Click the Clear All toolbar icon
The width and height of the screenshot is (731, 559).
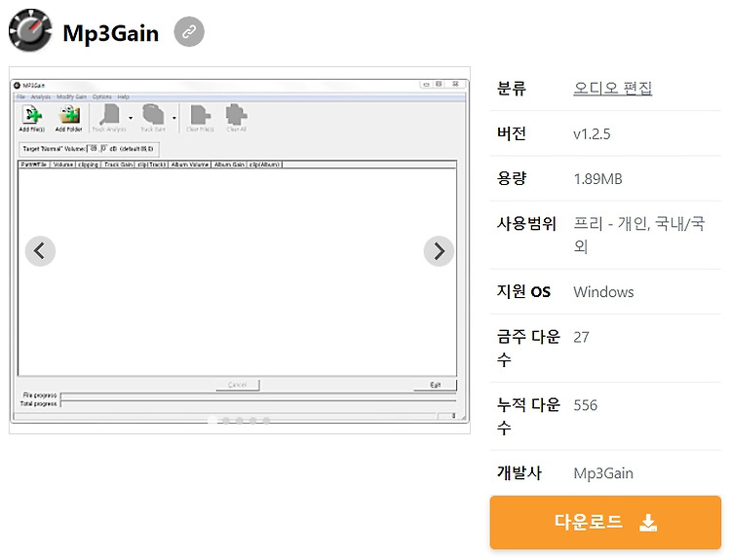click(x=237, y=118)
